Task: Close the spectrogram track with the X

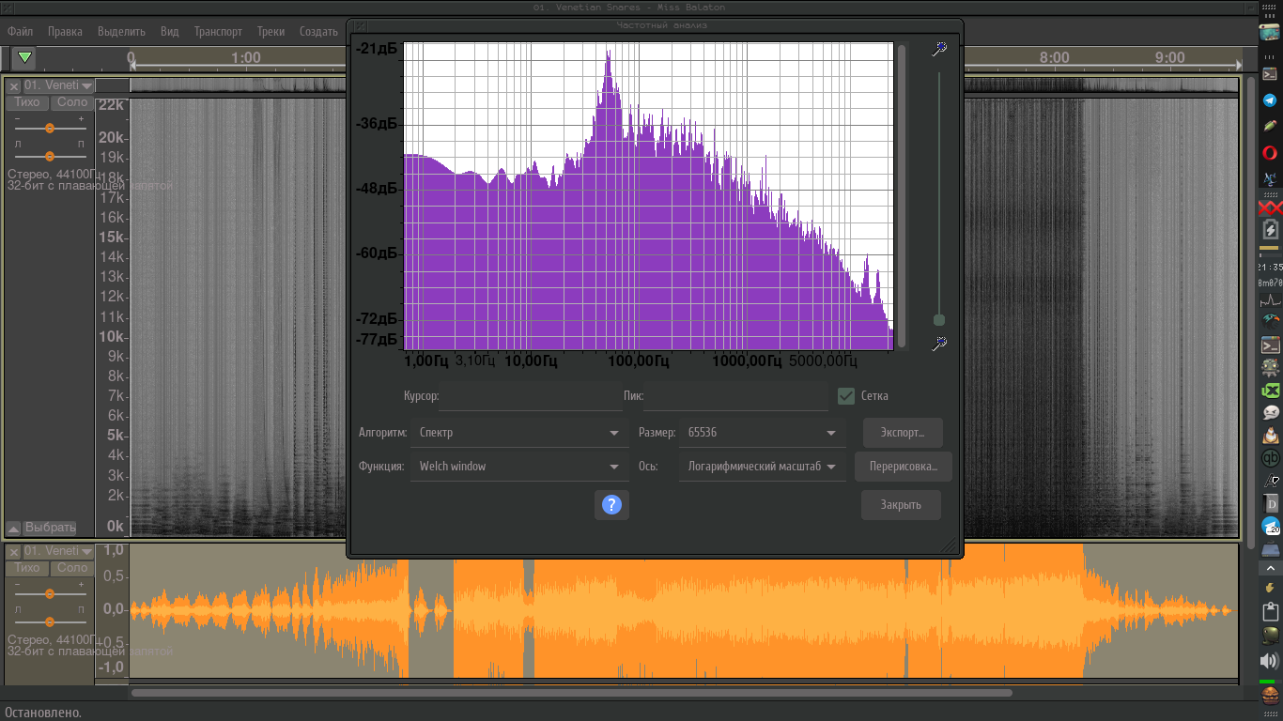Action: (14, 85)
